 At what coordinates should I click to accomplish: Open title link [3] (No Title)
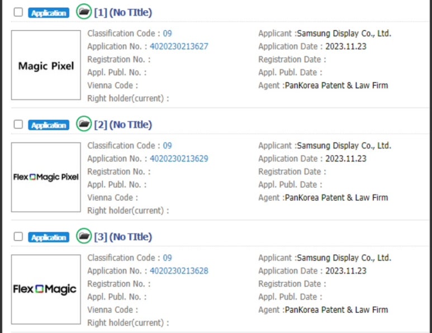123,236
